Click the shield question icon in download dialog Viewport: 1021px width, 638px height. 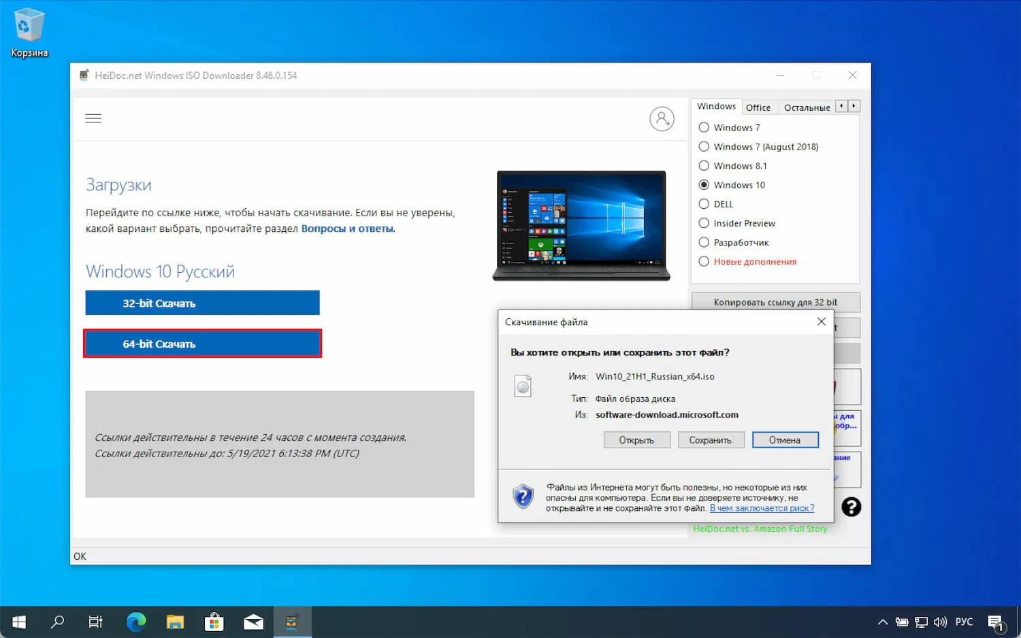point(522,496)
